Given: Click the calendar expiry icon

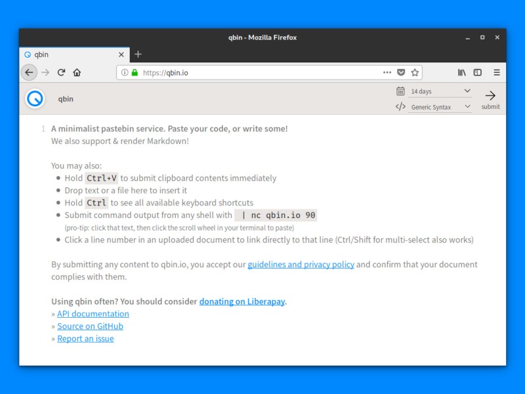Looking at the screenshot, I should tap(400, 91).
